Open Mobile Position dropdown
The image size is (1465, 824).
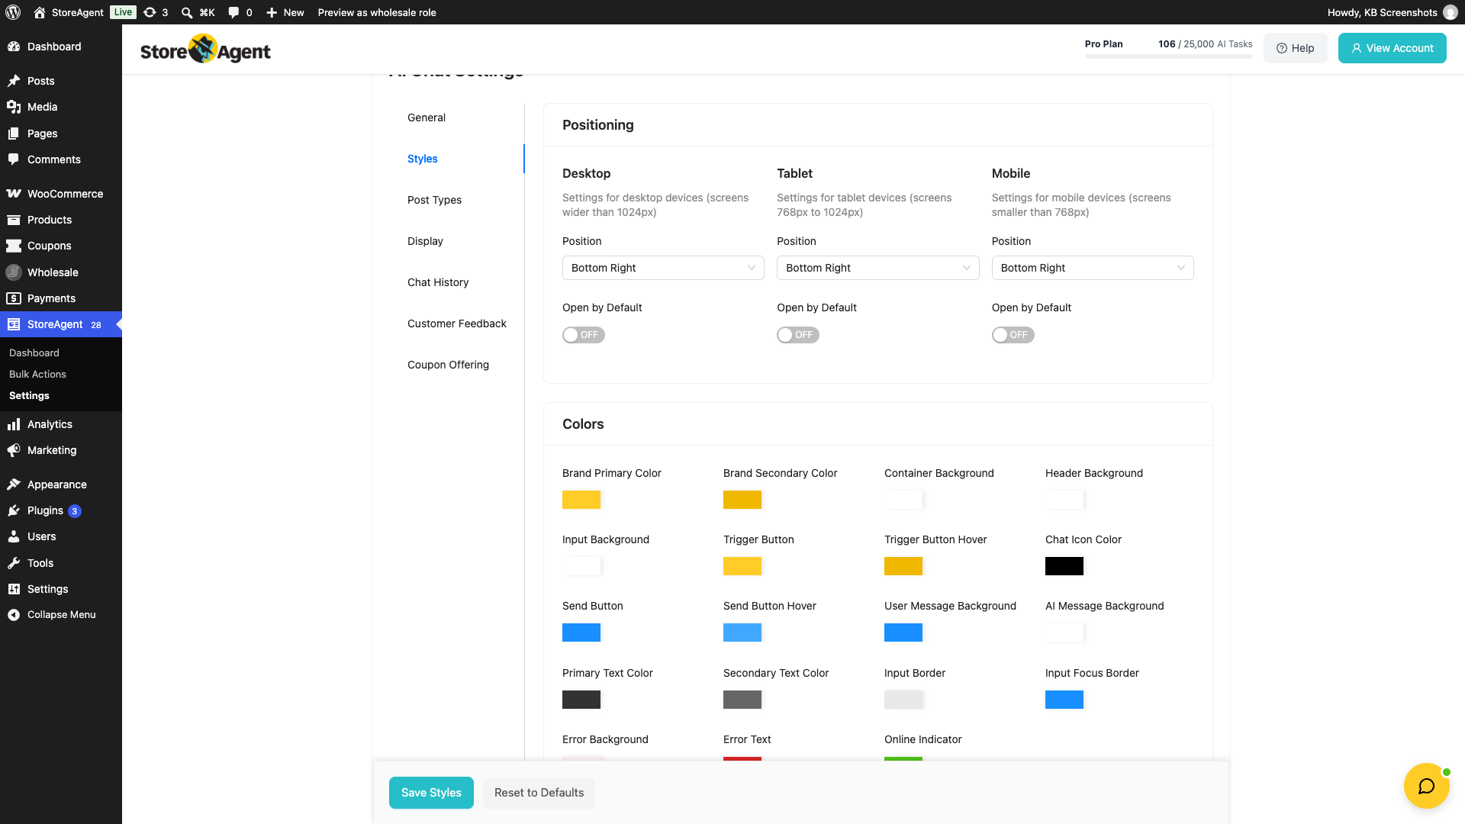(1093, 268)
